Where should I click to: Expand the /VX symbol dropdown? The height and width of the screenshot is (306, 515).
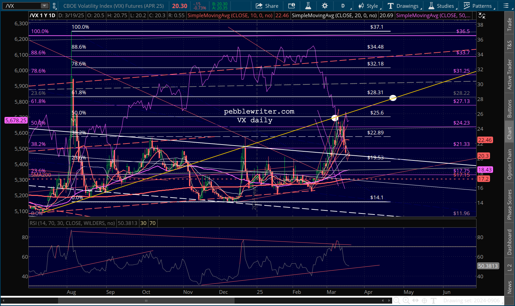click(x=45, y=6)
